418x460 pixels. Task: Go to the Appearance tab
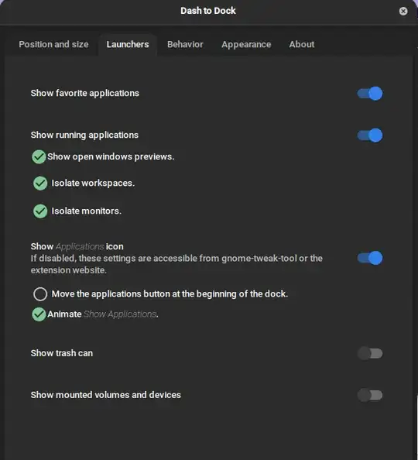tap(246, 44)
